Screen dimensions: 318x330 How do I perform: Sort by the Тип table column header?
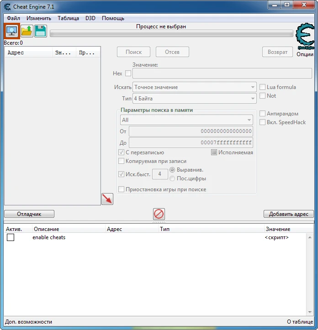pos(211,229)
